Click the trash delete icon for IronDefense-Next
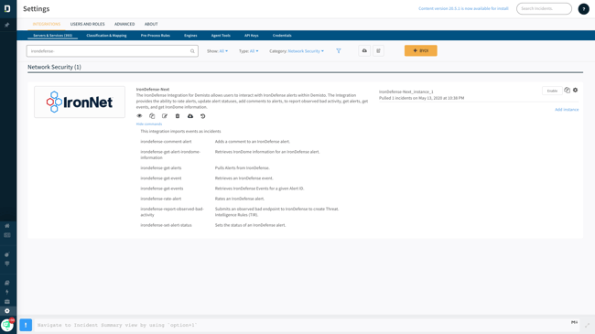 point(178,116)
